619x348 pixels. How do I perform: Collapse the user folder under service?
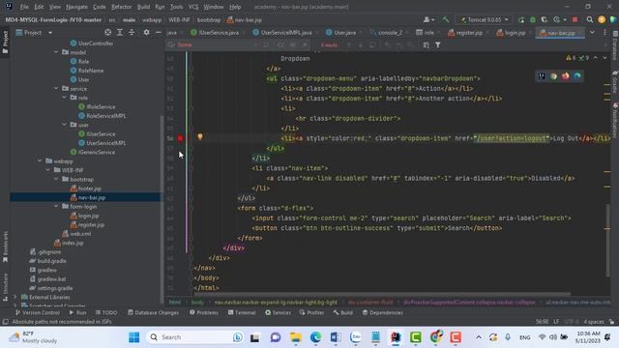(x=65, y=125)
